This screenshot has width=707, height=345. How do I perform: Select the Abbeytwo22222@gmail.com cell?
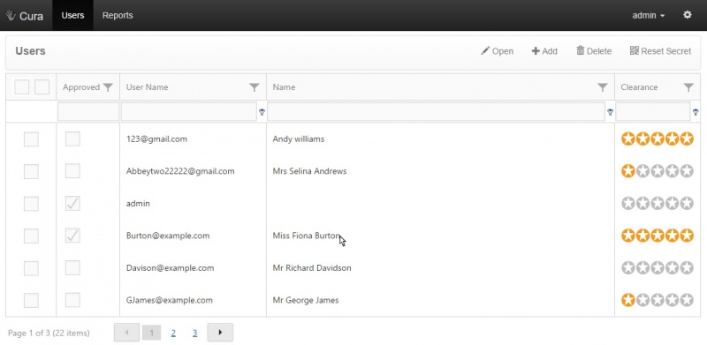click(x=180, y=171)
